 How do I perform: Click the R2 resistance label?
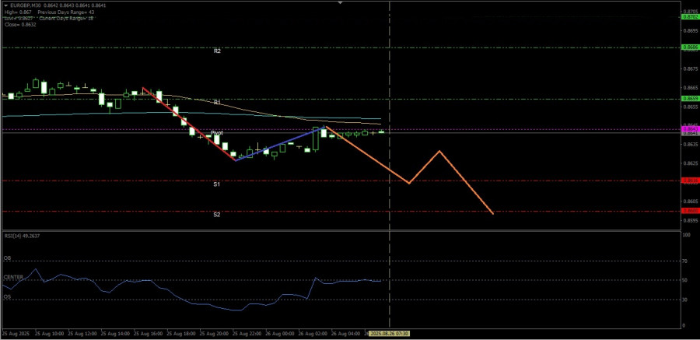(x=217, y=51)
